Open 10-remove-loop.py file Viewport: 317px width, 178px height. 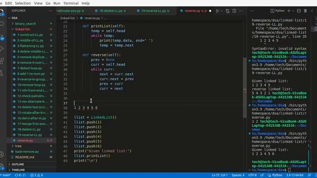[31, 85]
